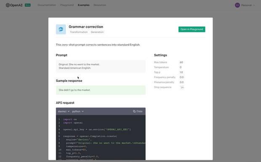
Task: Click the API request heading
Action: (65, 103)
